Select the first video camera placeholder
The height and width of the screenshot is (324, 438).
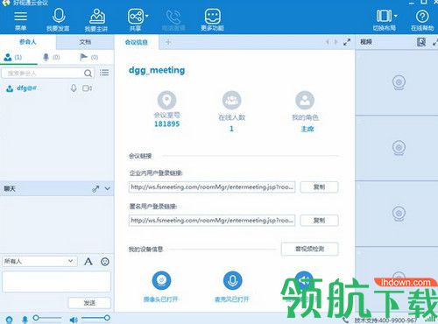click(x=399, y=82)
